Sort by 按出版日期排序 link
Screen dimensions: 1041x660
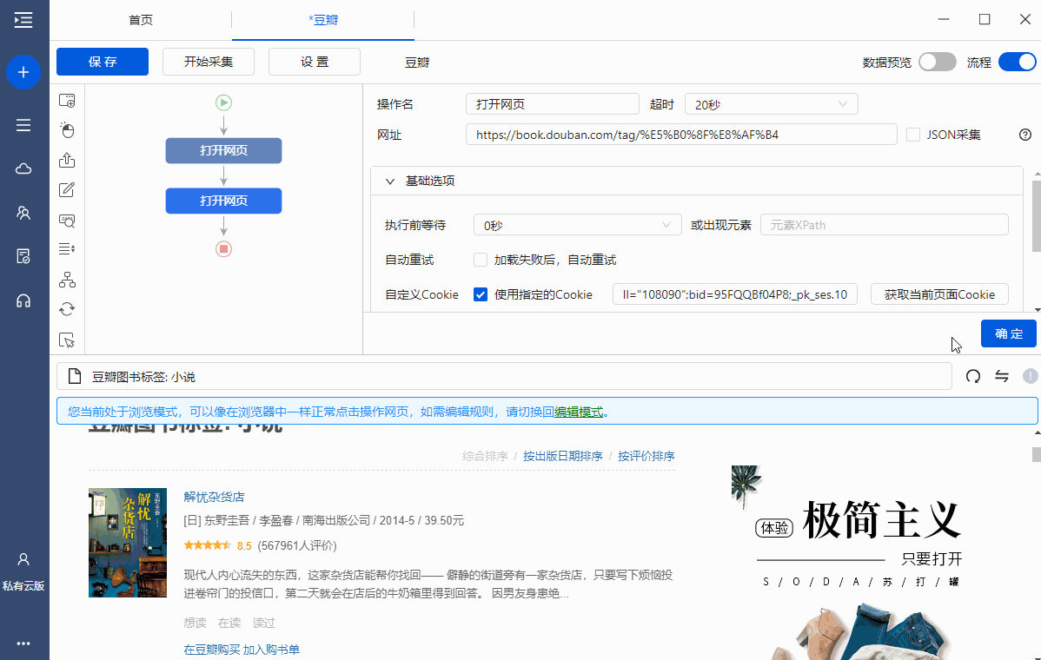563,457
